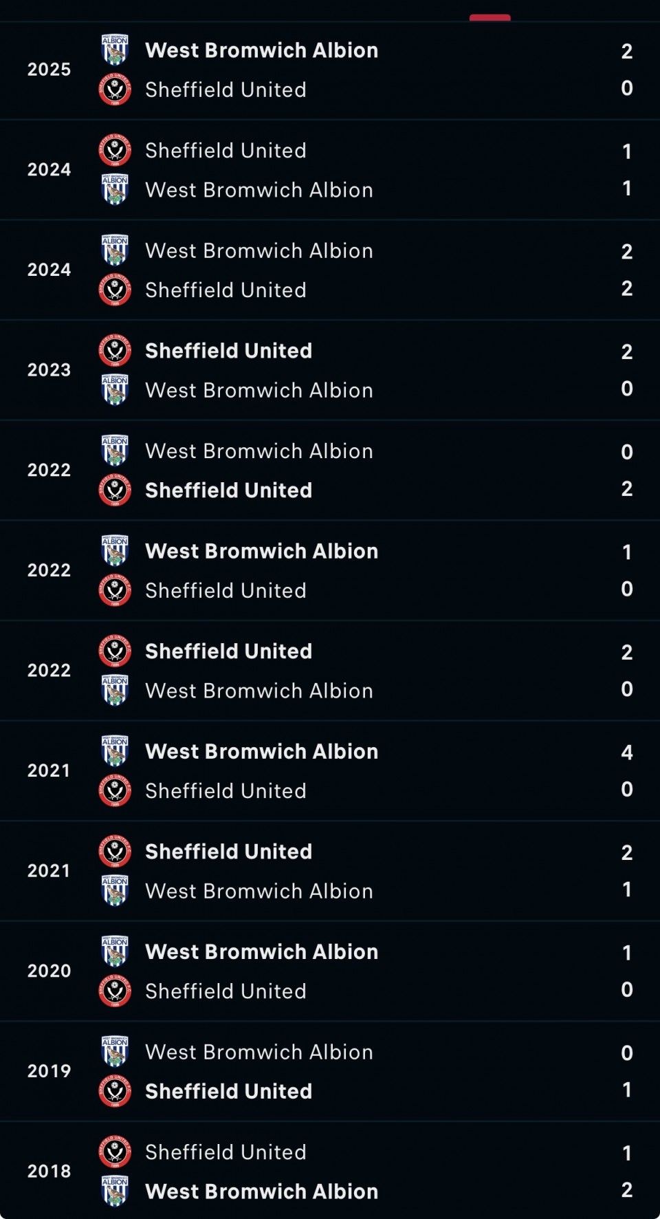
Task: Click West Brom crest in the 4-0 match
Action: click(x=115, y=751)
